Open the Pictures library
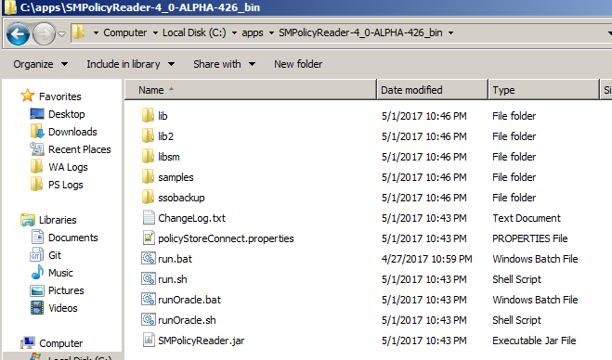This screenshot has width=612, height=360. click(x=66, y=290)
